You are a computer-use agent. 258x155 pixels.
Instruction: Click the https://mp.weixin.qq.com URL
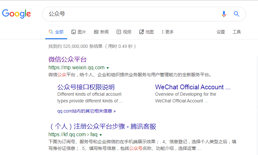[76, 68]
